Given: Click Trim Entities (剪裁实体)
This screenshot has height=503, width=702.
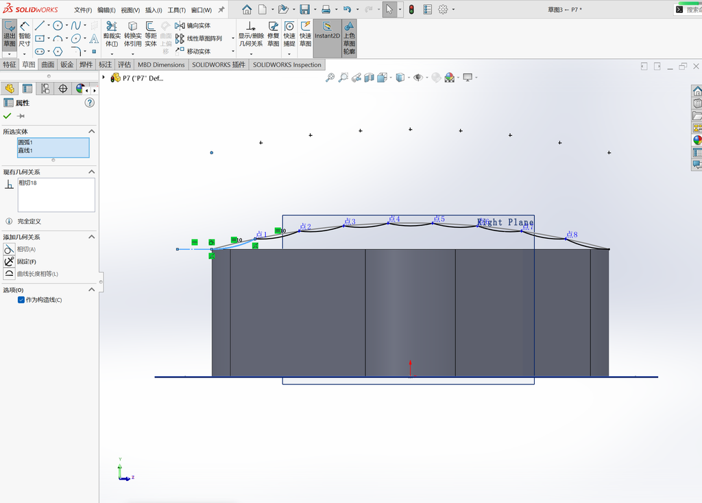Looking at the screenshot, I should pos(112,34).
